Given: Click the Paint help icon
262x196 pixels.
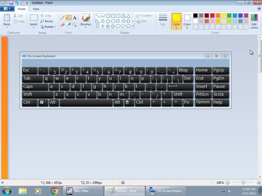Looking at the screenshot, I should coord(259,9).
